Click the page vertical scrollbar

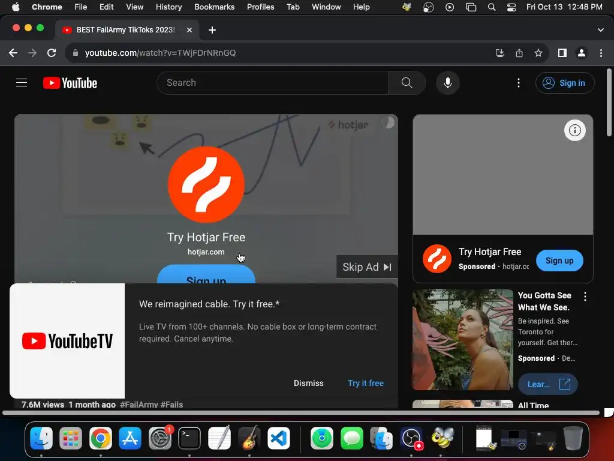tap(609, 103)
